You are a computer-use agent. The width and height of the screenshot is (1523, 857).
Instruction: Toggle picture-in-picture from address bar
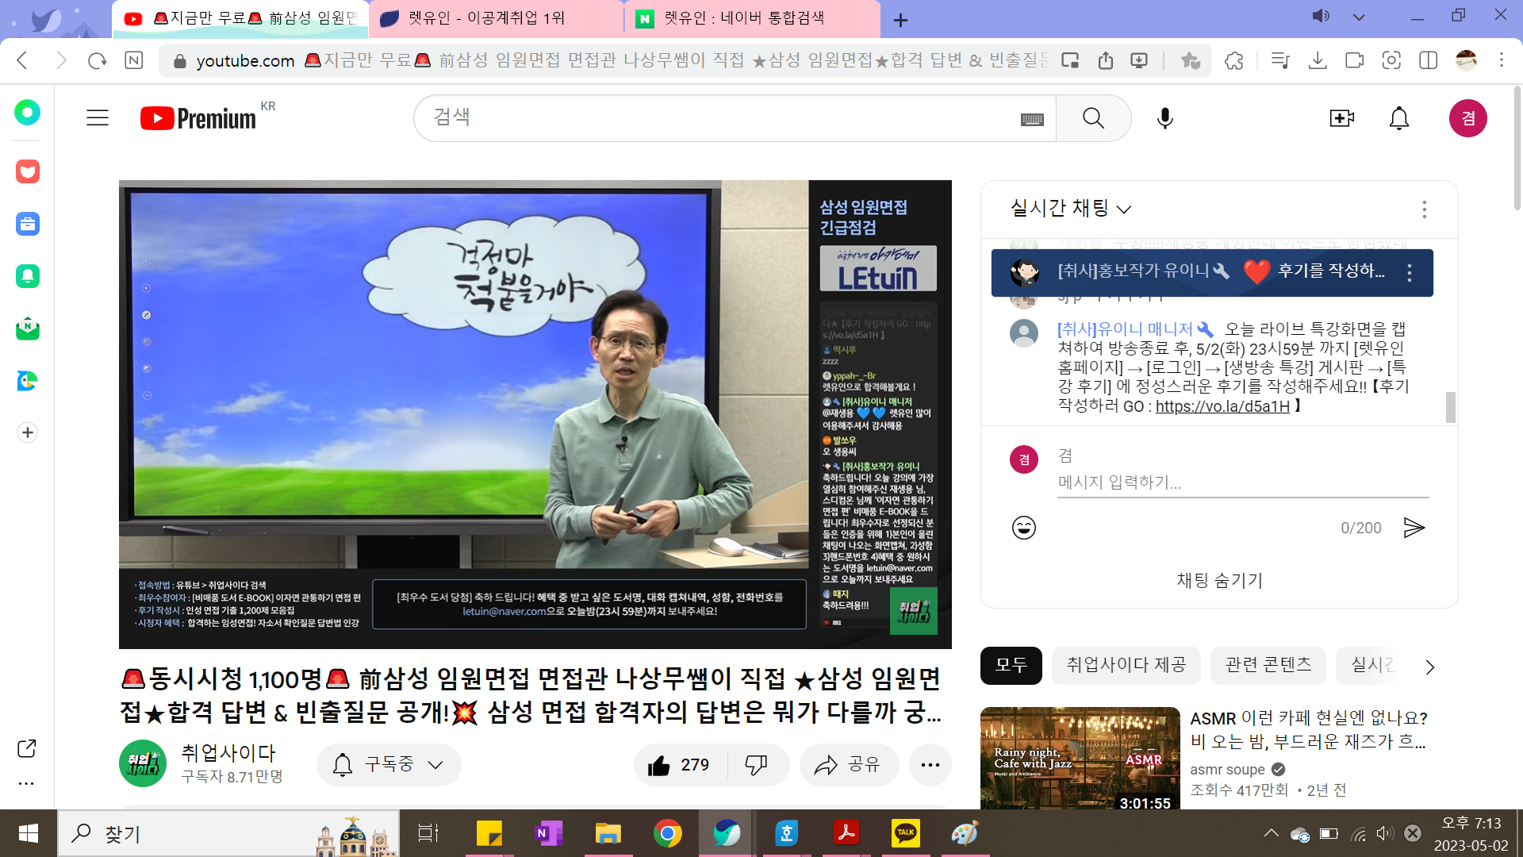click(1070, 60)
